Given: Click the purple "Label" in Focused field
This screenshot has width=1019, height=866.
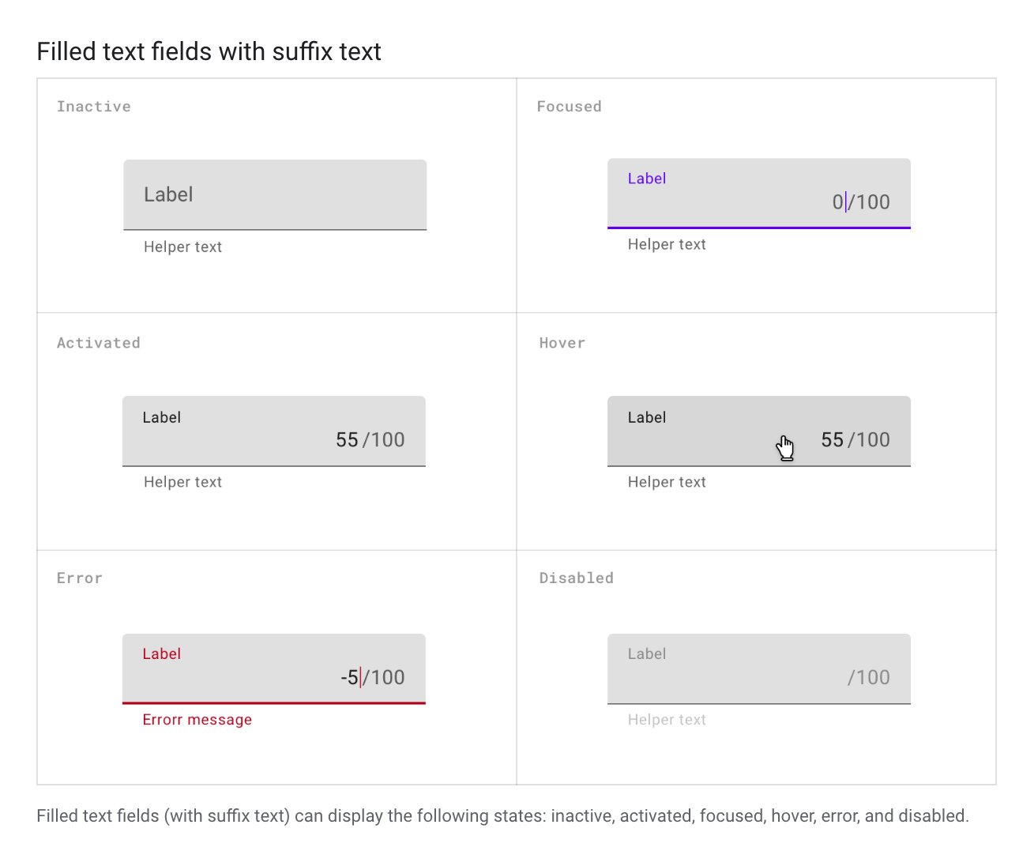Looking at the screenshot, I should point(647,179).
